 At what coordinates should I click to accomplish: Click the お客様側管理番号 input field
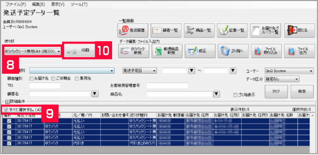167,86
